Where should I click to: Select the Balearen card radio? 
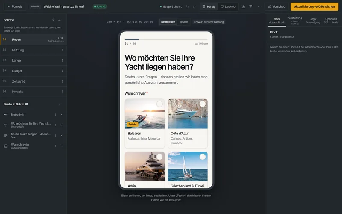pyautogui.click(x=159, y=104)
